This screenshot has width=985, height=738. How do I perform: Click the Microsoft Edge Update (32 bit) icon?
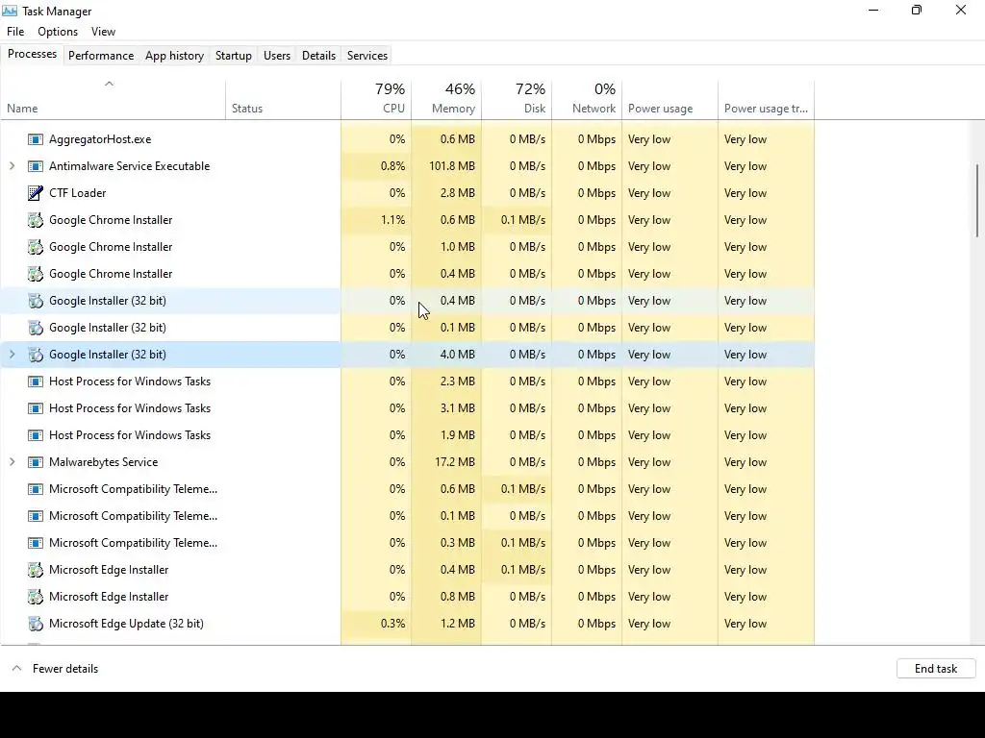pos(36,624)
